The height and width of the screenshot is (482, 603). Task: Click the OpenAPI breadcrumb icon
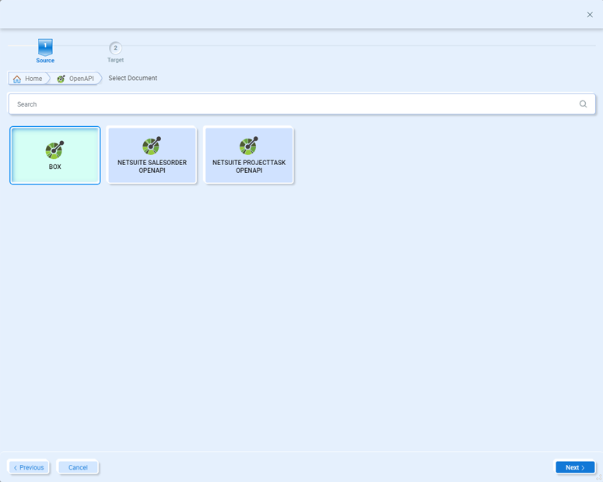point(61,79)
